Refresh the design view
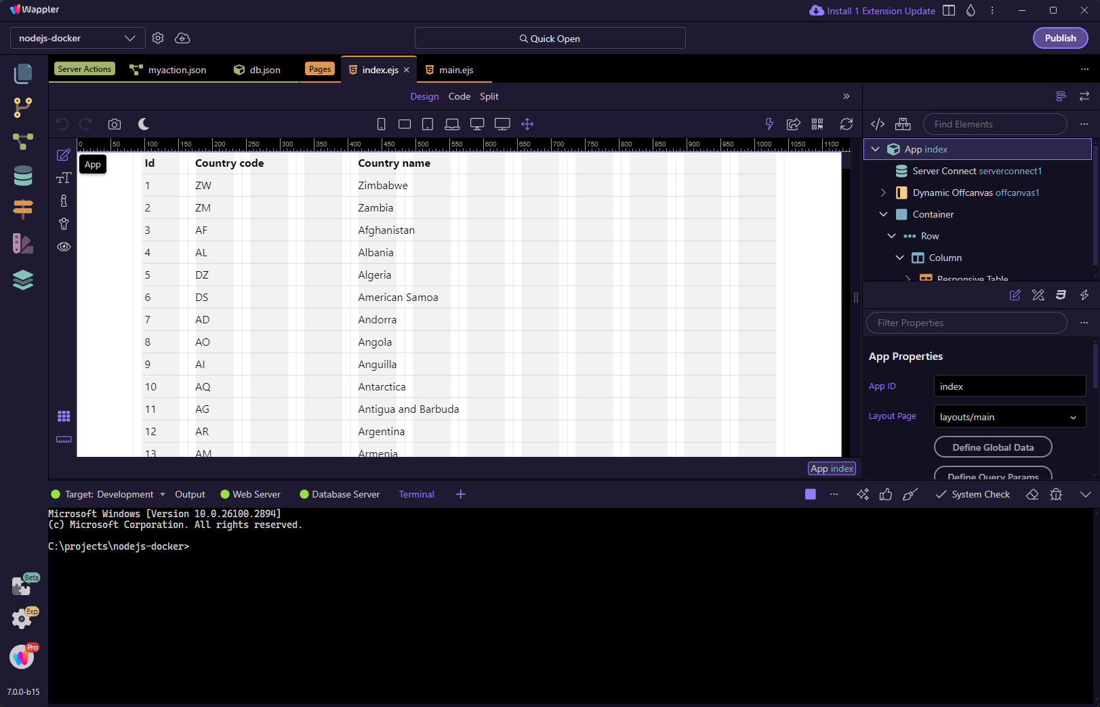 (847, 124)
